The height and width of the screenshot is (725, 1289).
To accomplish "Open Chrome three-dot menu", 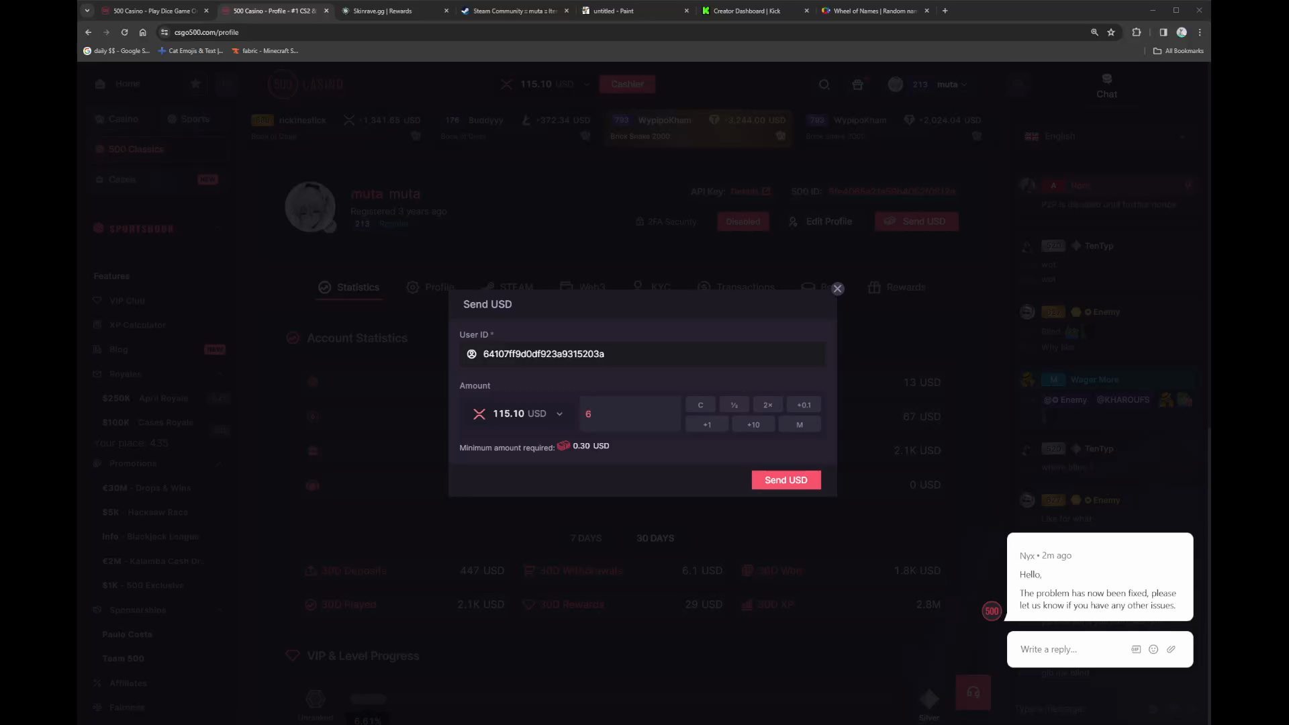I will coord(1200,32).
